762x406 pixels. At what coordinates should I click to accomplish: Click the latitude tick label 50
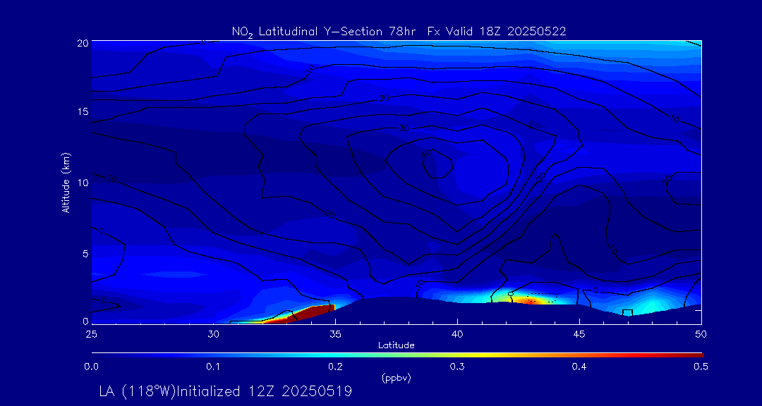click(701, 334)
